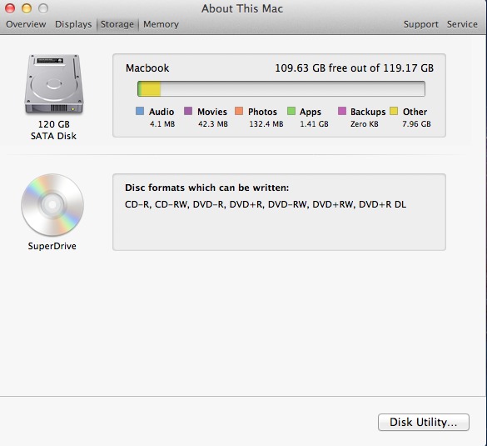Close the About This Mac window
The image size is (487, 446).
10,8
